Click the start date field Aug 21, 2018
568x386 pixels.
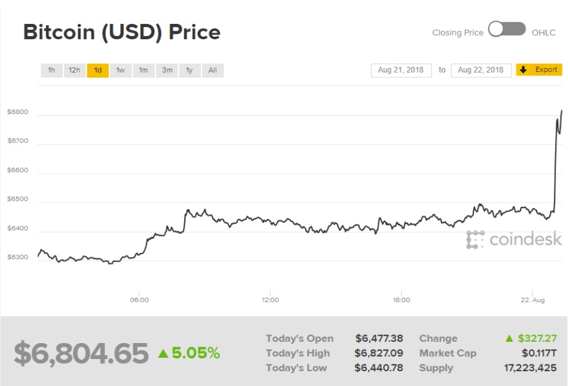pos(401,70)
